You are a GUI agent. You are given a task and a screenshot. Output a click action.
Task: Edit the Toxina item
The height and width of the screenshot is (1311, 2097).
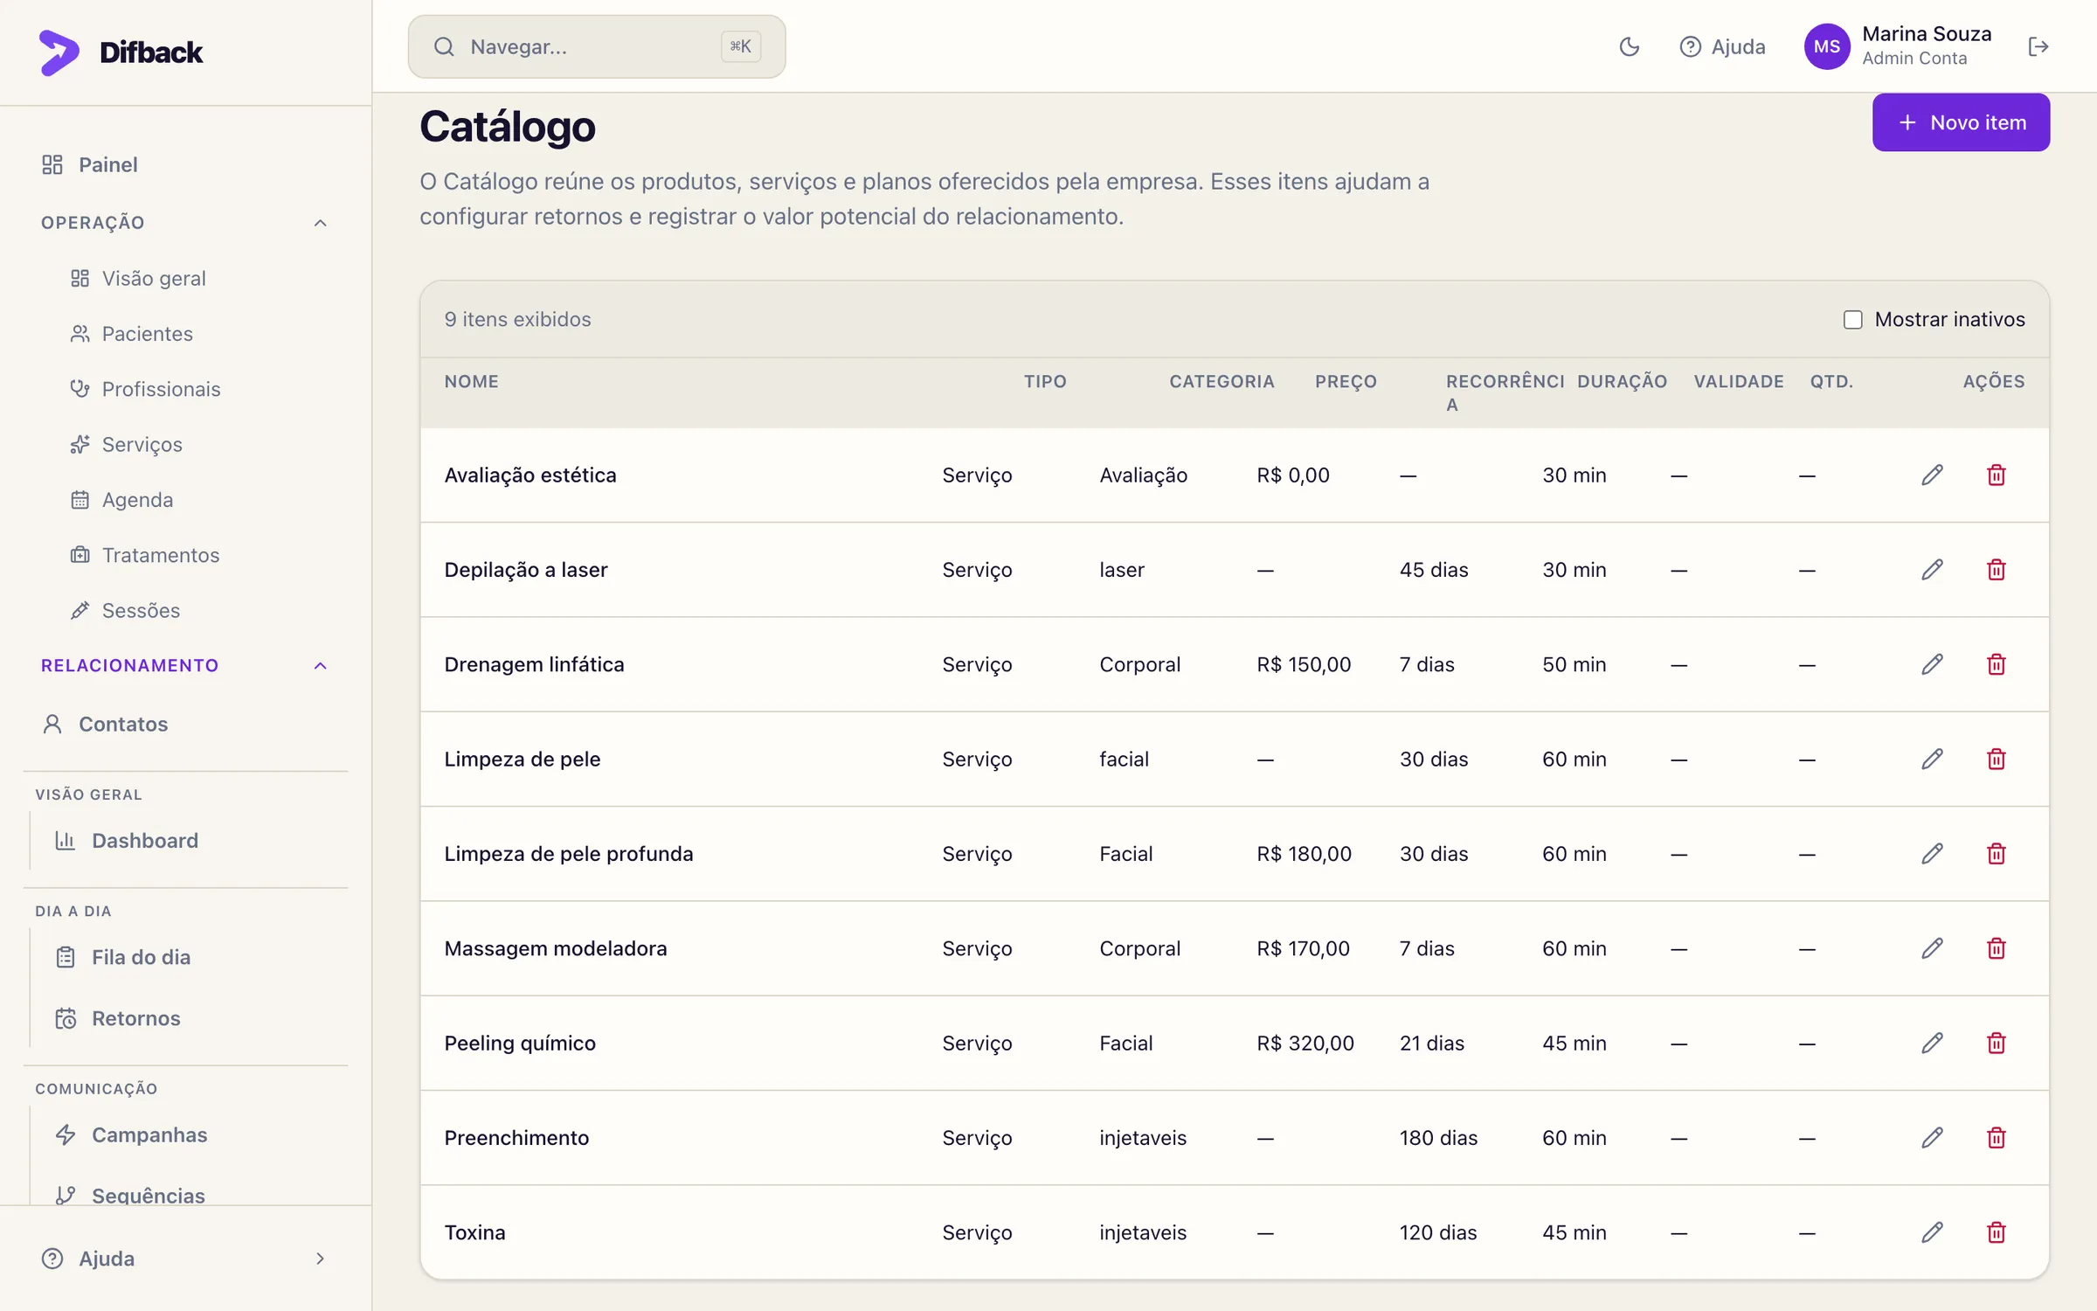[x=1932, y=1232]
